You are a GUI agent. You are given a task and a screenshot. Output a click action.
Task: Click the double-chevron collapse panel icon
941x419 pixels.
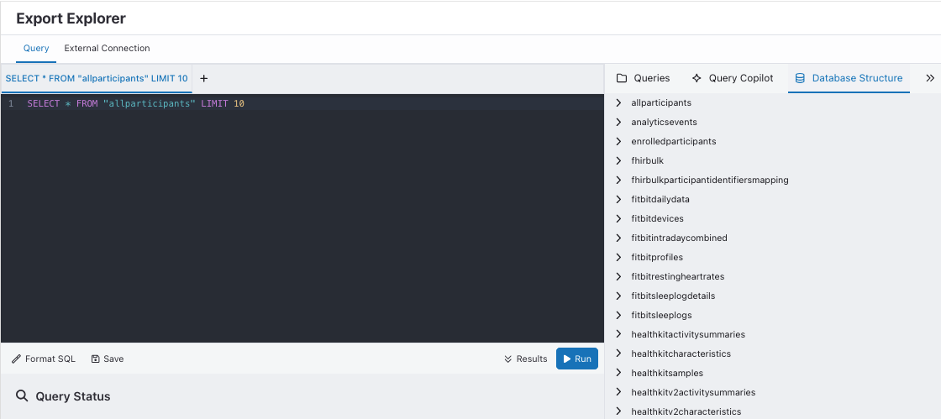click(x=929, y=78)
